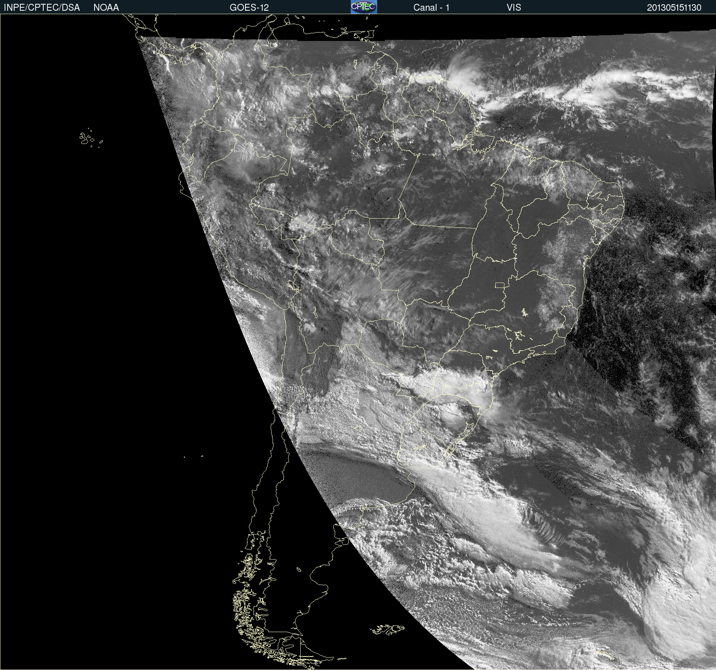The image size is (716, 670).
Task: Click the INPE/CPTEC/DSA header text
Action: click(x=42, y=8)
